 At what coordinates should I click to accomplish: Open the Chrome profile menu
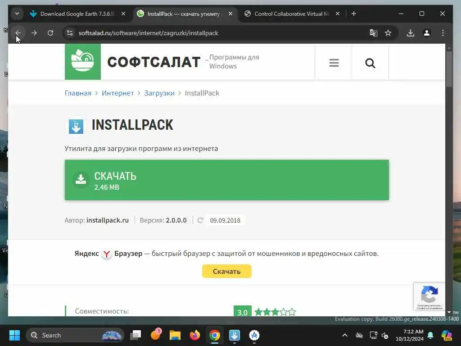pos(427,33)
